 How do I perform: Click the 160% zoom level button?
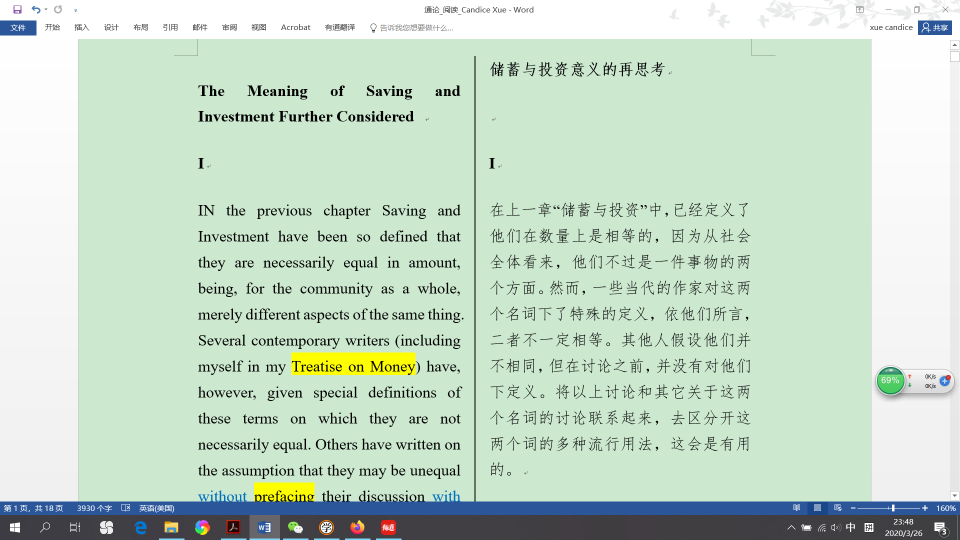945,508
